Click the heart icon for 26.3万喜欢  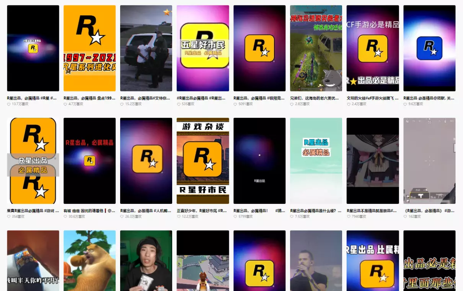click(122, 216)
